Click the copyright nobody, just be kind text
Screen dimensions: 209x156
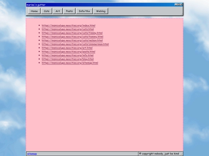159,154
